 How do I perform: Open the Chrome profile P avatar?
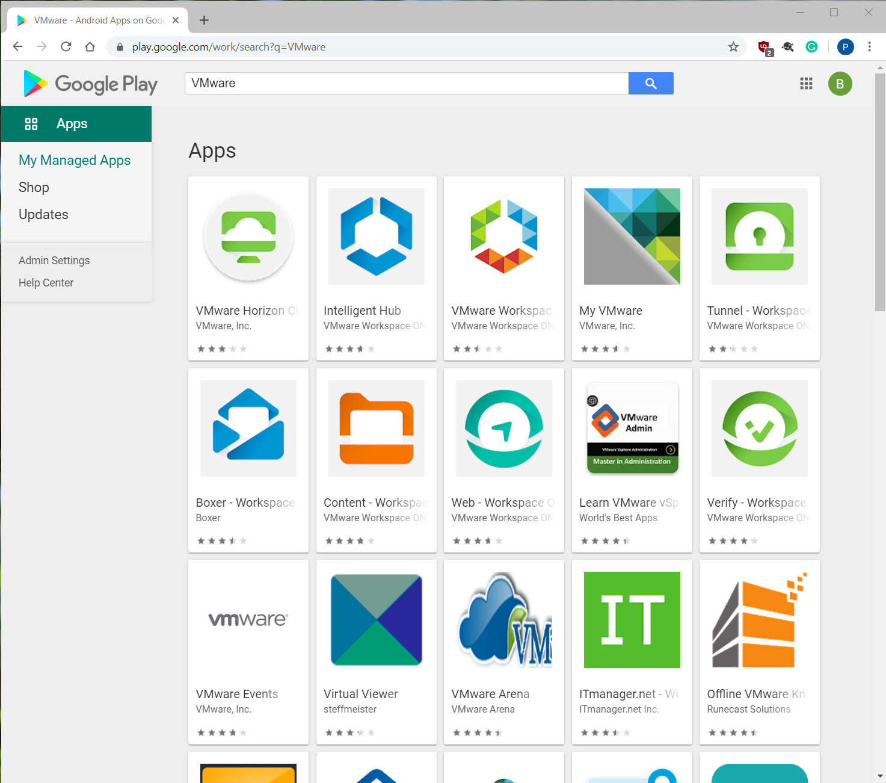coord(846,47)
